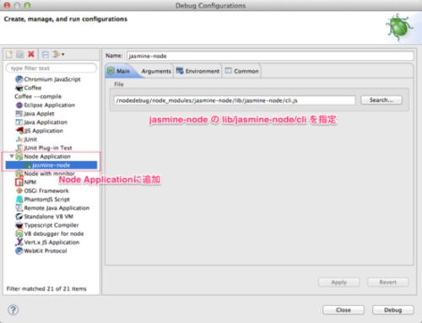Viewport: 422px width, 323px height.
Task: Select 'Java Application' label text
Action: [46, 122]
